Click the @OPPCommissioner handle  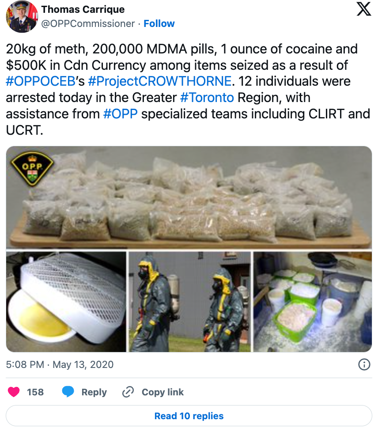pos(88,24)
